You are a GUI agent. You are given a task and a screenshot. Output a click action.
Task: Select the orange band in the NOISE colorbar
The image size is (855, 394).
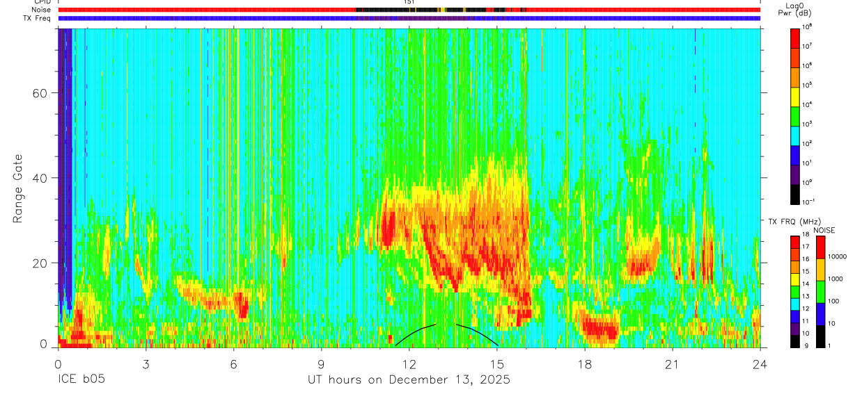pyautogui.click(x=821, y=270)
